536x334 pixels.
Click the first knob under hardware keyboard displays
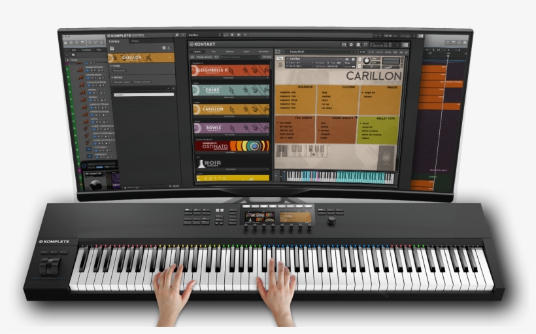(x=245, y=227)
